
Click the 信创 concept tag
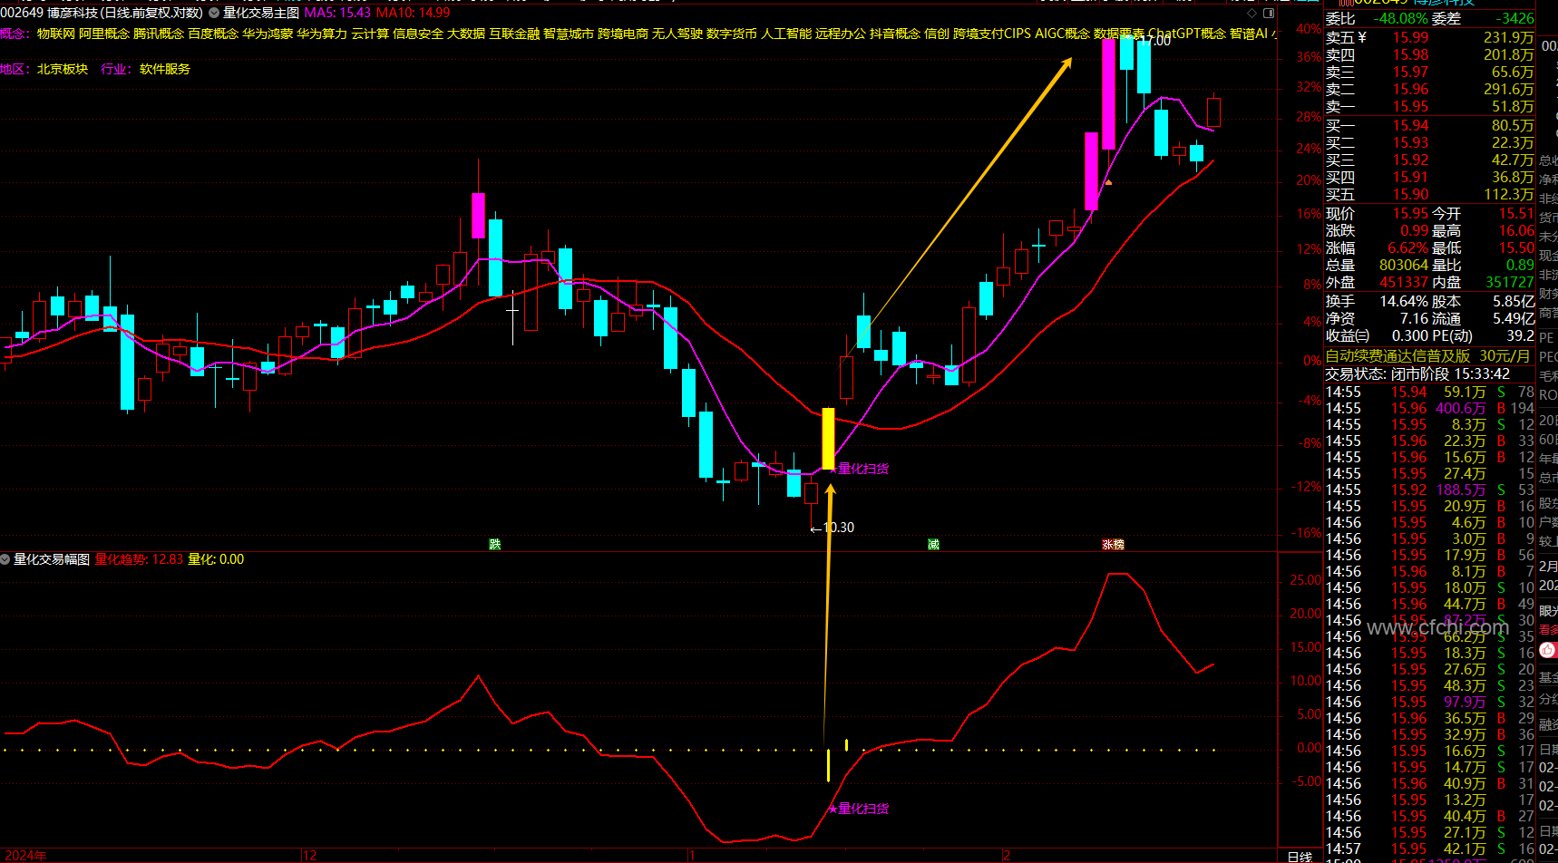tap(937, 34)
